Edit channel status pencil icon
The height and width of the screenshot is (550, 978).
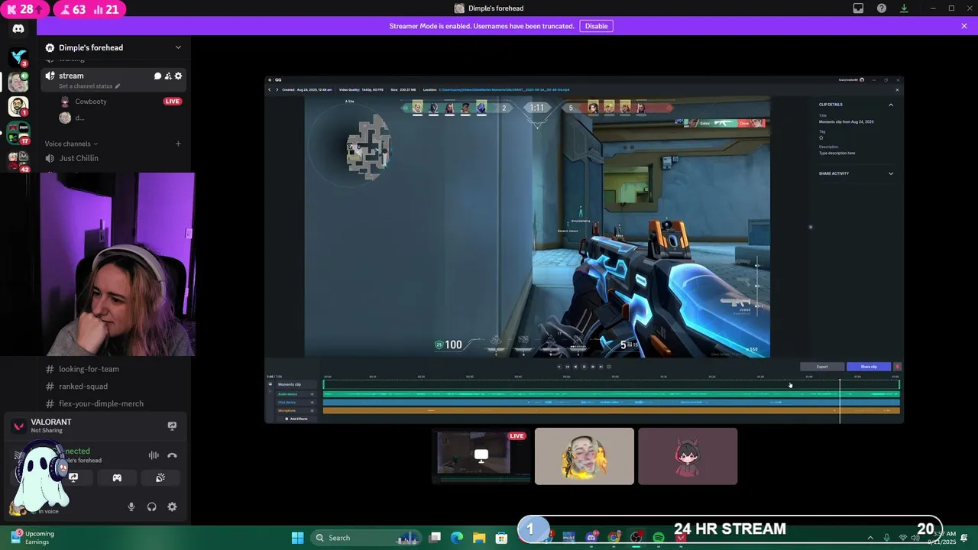coord(118,86)
